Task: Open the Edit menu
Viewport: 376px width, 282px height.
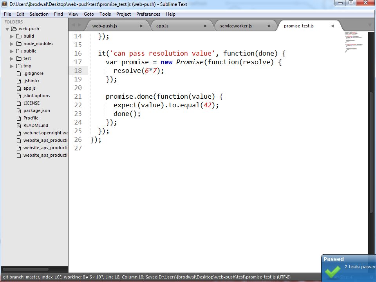Action: tap(20, 14)
